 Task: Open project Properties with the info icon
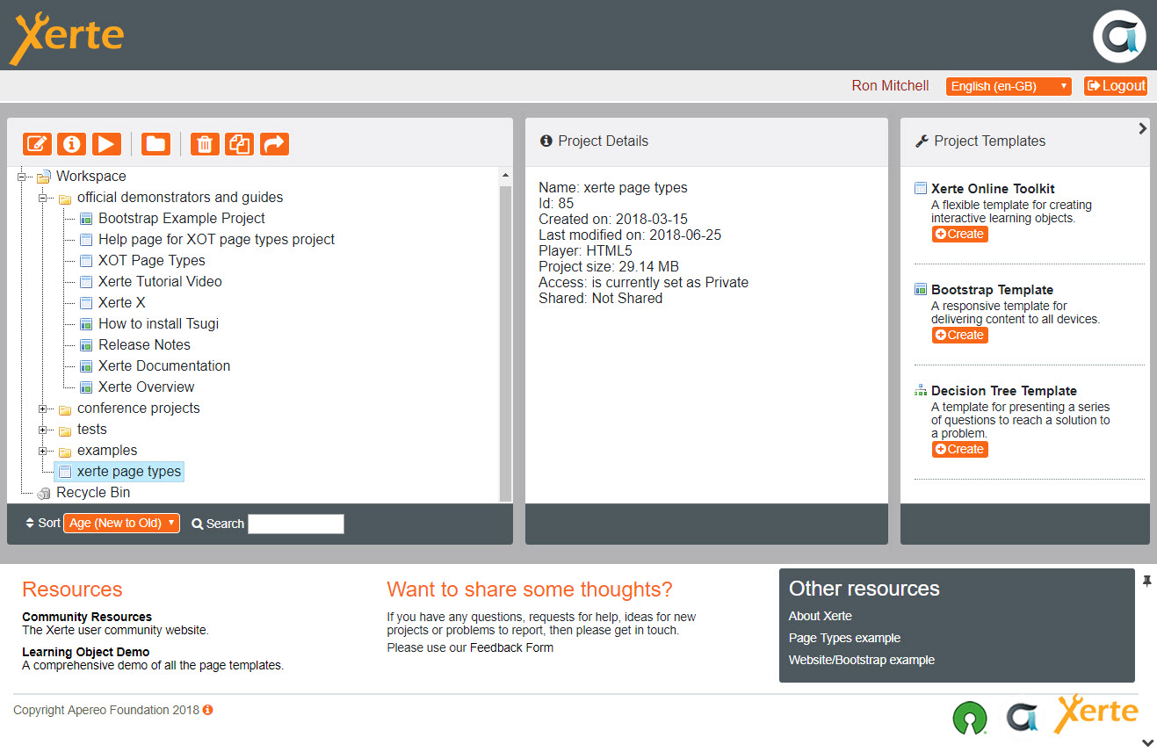point(71,144)
